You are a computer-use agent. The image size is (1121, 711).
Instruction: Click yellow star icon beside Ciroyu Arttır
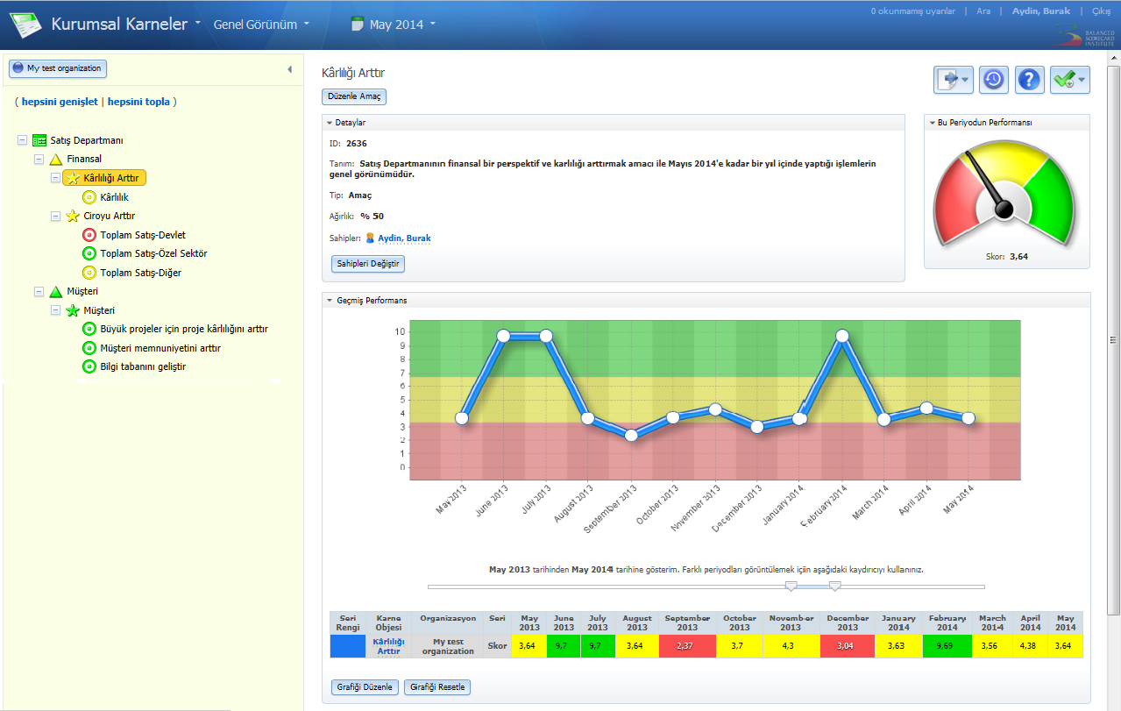(x=73, y=216)
